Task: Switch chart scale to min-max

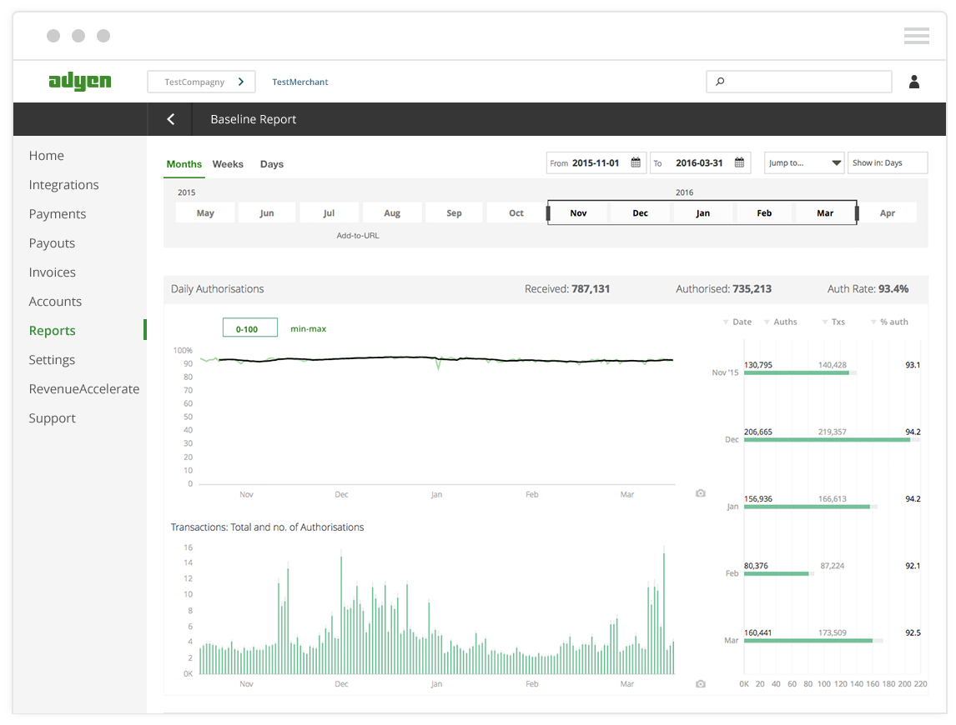Action: click(308, 328)
